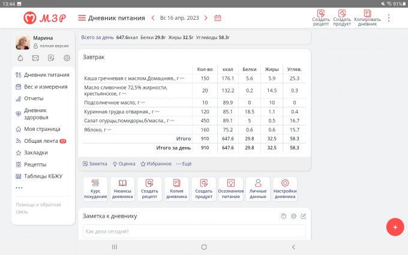Viewport: 408px width, 255px height.
Task: Click the Оценка button under breakfast
Action: point(124,163)
